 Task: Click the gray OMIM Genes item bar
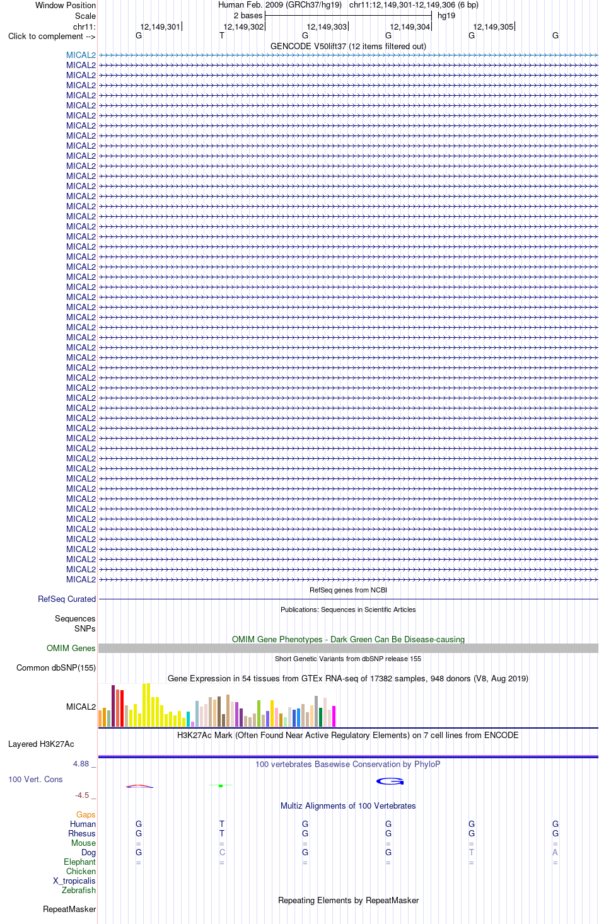pyautogui.click(x=348, y=648)
